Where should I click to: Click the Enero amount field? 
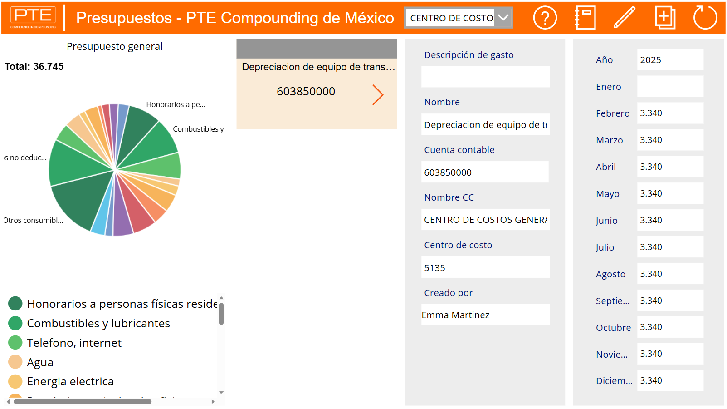[x=670, y=86]
